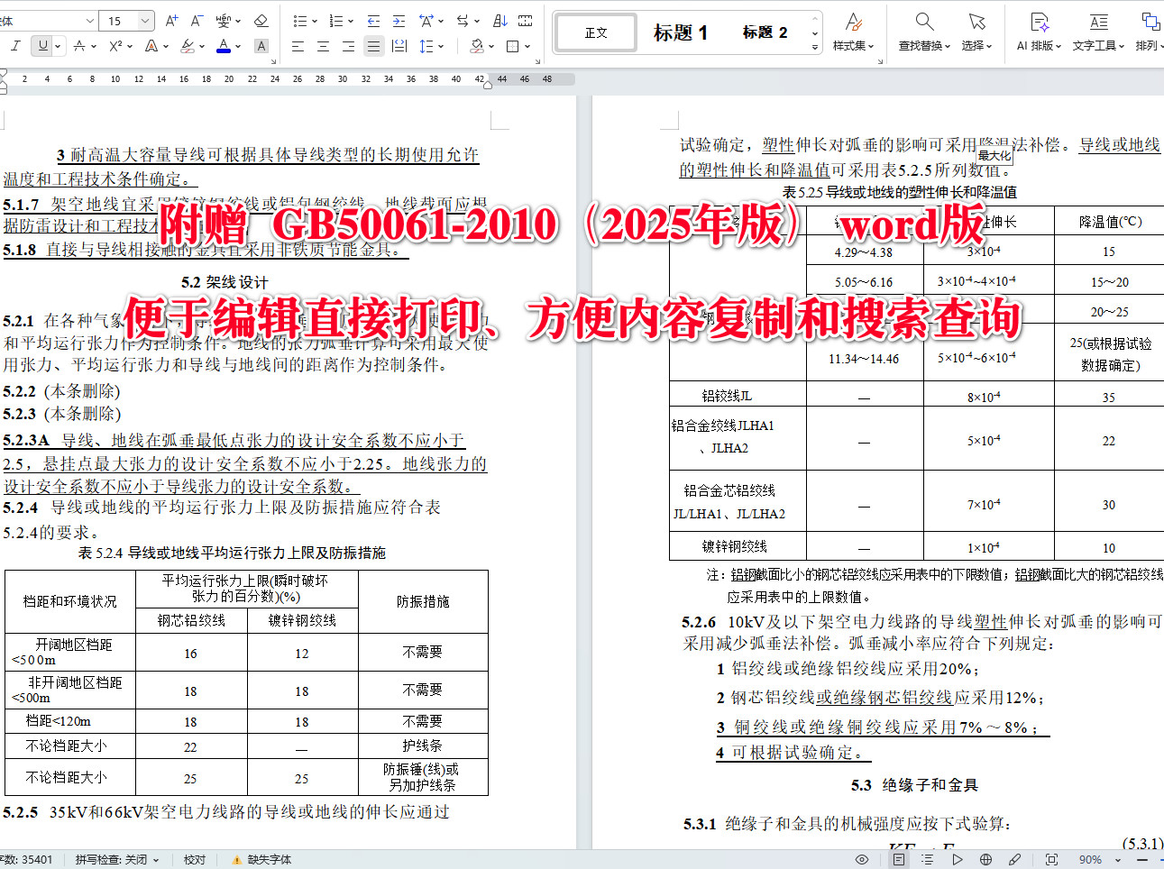This screenshot has width=1164, height=869.
Task: Increase font size with A+ icon
Action: pos(171,21)
